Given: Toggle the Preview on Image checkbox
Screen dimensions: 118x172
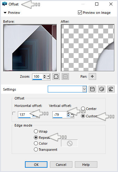Looking at the screenshot, I should 80,13.
